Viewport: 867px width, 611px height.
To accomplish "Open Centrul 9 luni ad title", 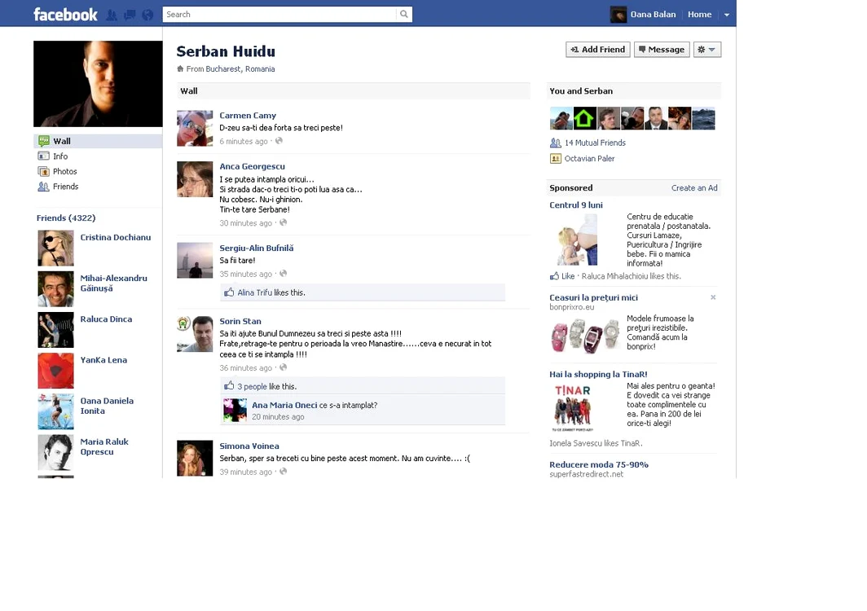I will (576, 205).
